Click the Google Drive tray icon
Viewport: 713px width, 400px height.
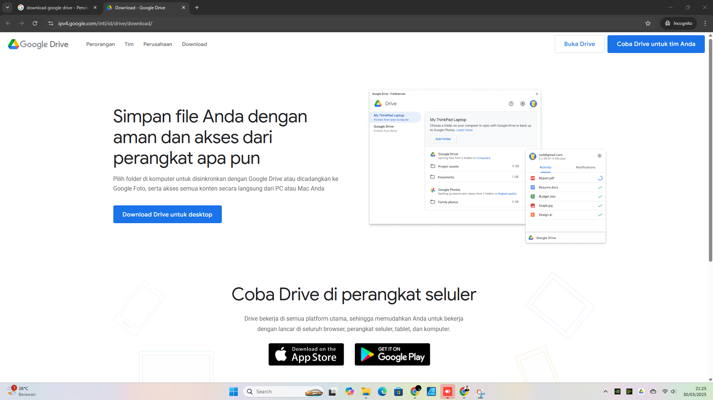point(641,391)
